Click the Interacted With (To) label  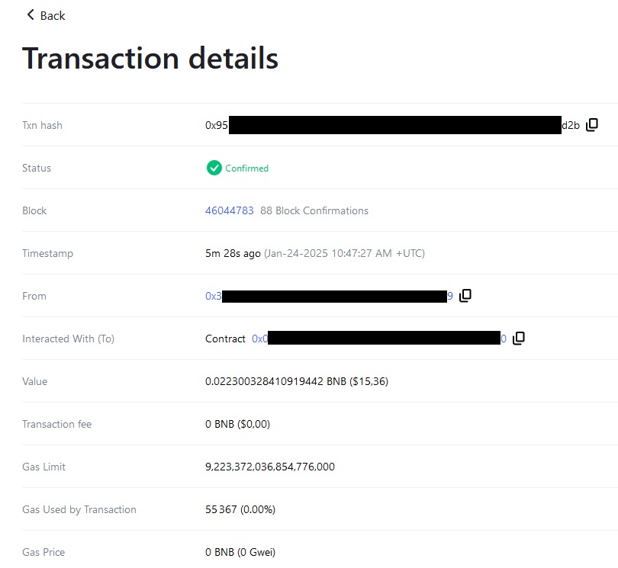point(68,339)
